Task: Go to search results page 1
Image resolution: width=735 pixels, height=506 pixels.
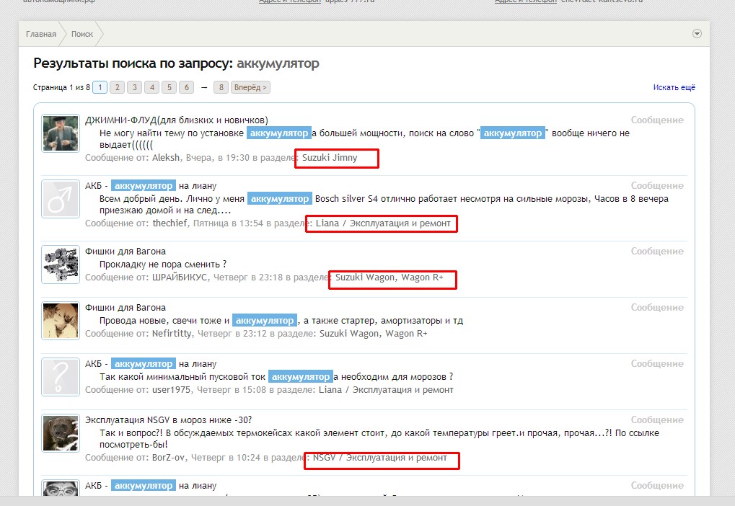Action: (x=100, y=87)
